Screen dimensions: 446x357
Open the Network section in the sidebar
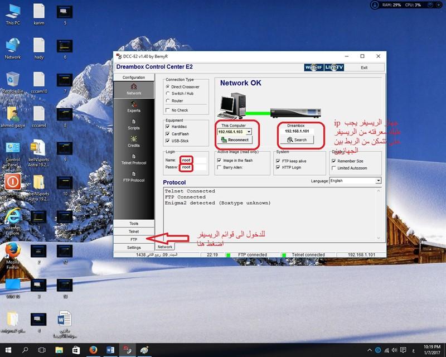click(x=134, y=90)
